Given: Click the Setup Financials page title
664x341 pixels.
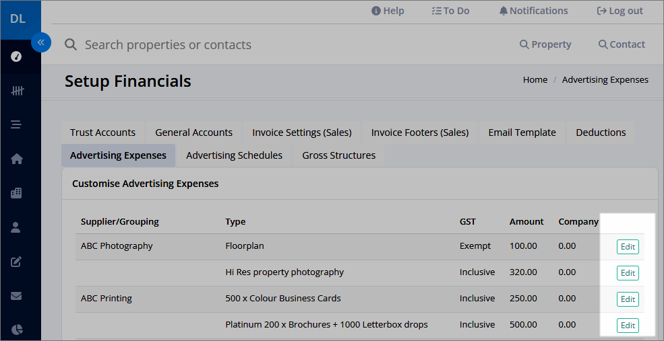Looking at the screenshot, I should [x=128, y=81].
